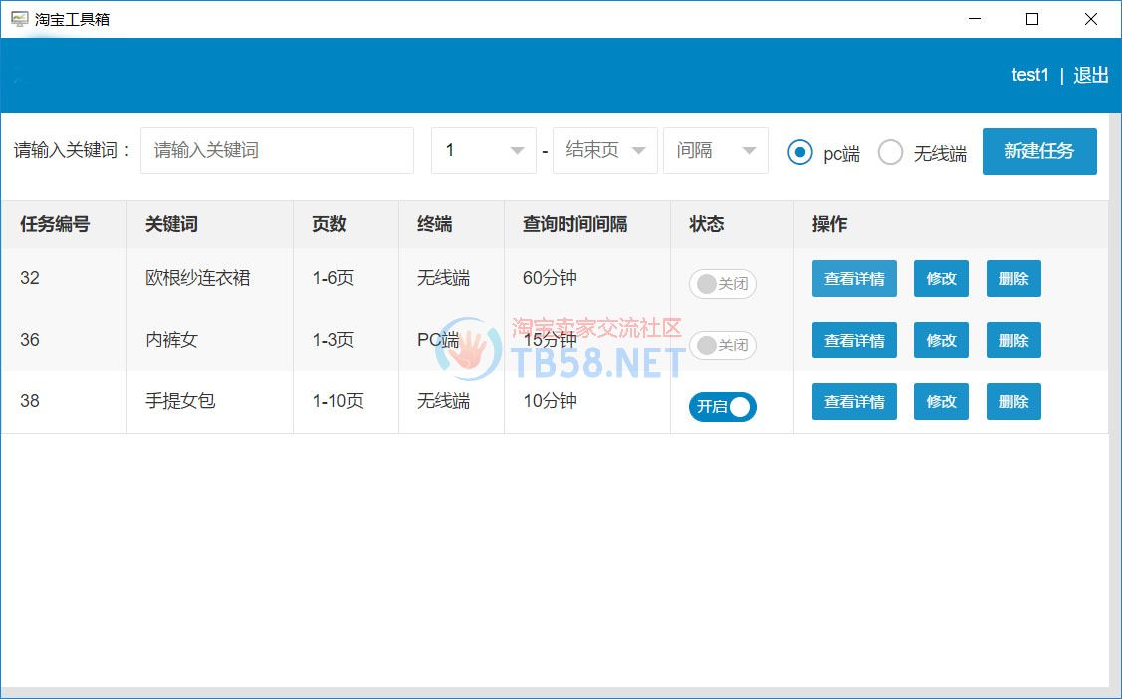Click 退出 to log out
This screenshot has height=699, width=1122.
pos(1091,75)
